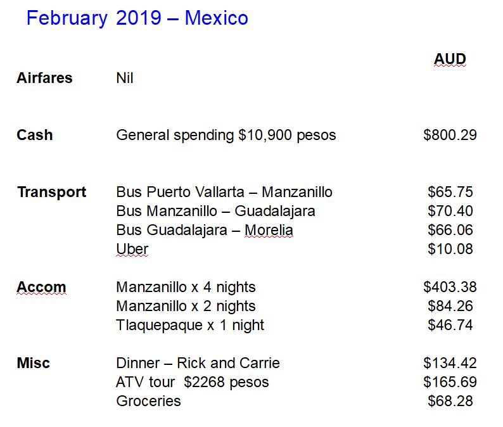Image resolution: width=503 pixels, height=427 pixels.
Task: Click the Dinner – Rick and Carrie entry
Action: pyautogui.click(x=198, y=363)
